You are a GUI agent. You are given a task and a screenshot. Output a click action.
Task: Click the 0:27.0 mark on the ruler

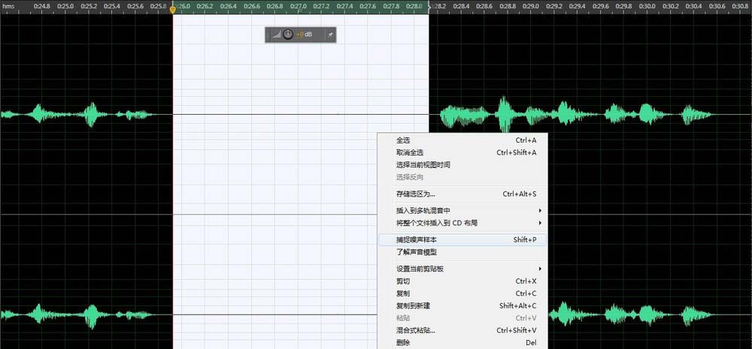pos(299,6)
